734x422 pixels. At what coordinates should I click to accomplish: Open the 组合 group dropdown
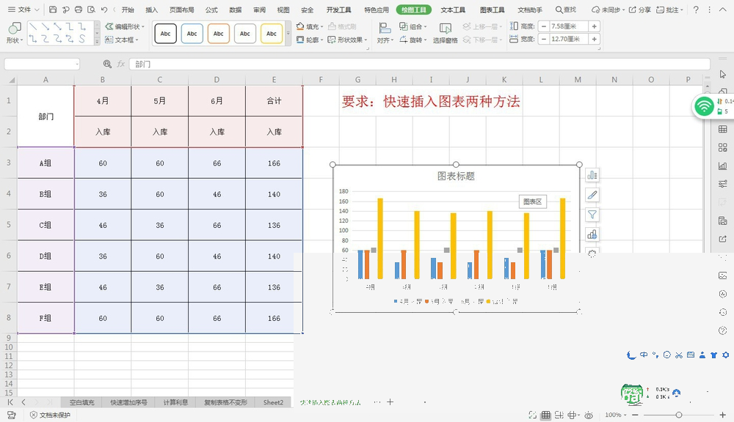[x=413, y=26]
